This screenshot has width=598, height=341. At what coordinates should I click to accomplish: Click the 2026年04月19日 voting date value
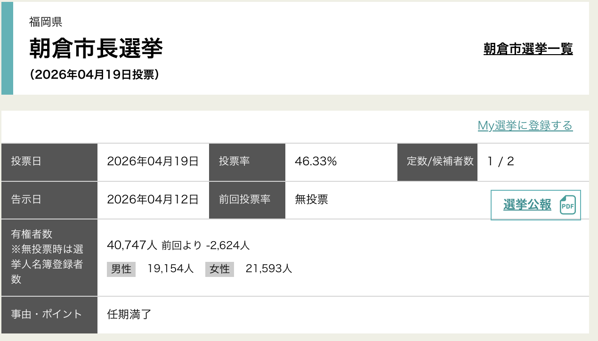153,162
